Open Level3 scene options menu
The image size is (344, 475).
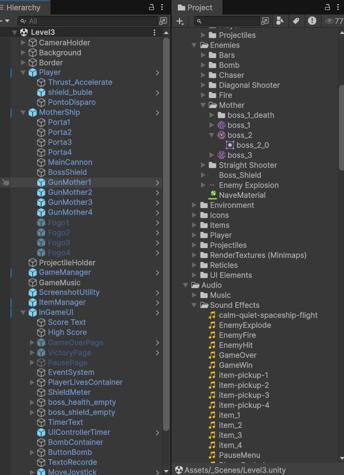[154, 32]
